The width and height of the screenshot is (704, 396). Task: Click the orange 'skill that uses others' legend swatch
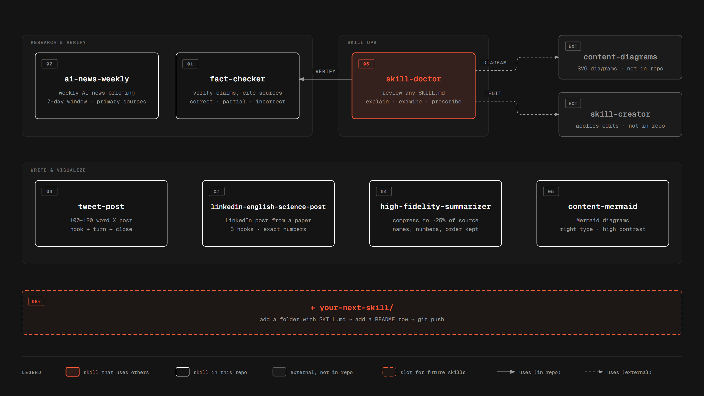tap(73, 372)
